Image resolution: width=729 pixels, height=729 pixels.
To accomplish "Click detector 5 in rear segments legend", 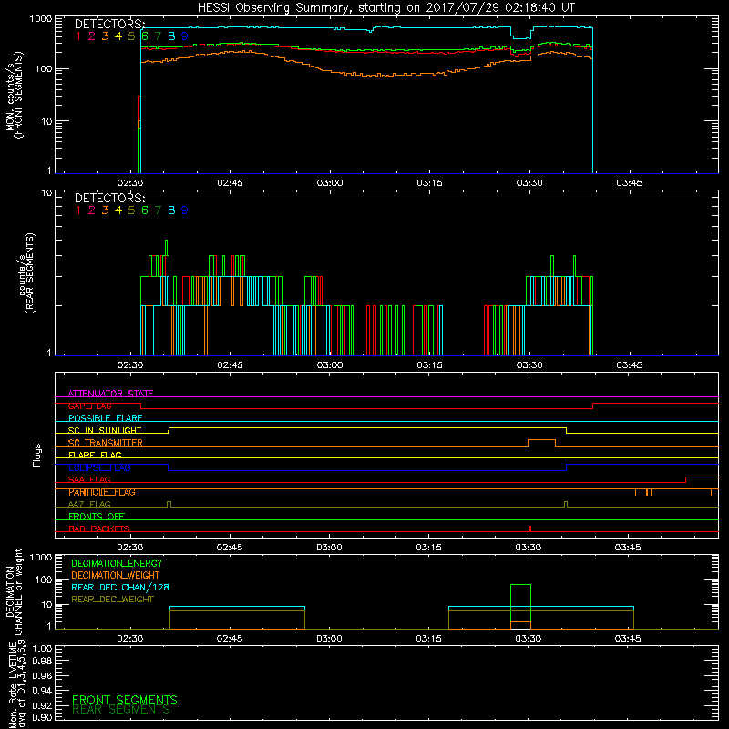I will [x=131, y=210].
